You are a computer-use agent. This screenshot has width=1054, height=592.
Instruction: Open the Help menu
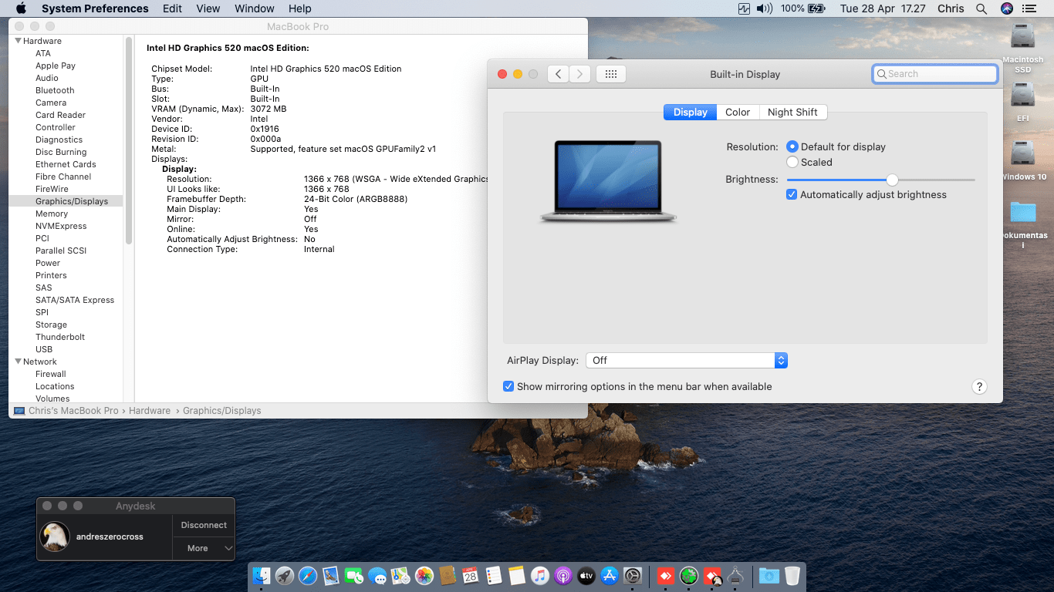pos(299,8)
